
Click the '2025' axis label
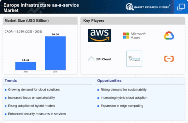(x=26, y=72)
